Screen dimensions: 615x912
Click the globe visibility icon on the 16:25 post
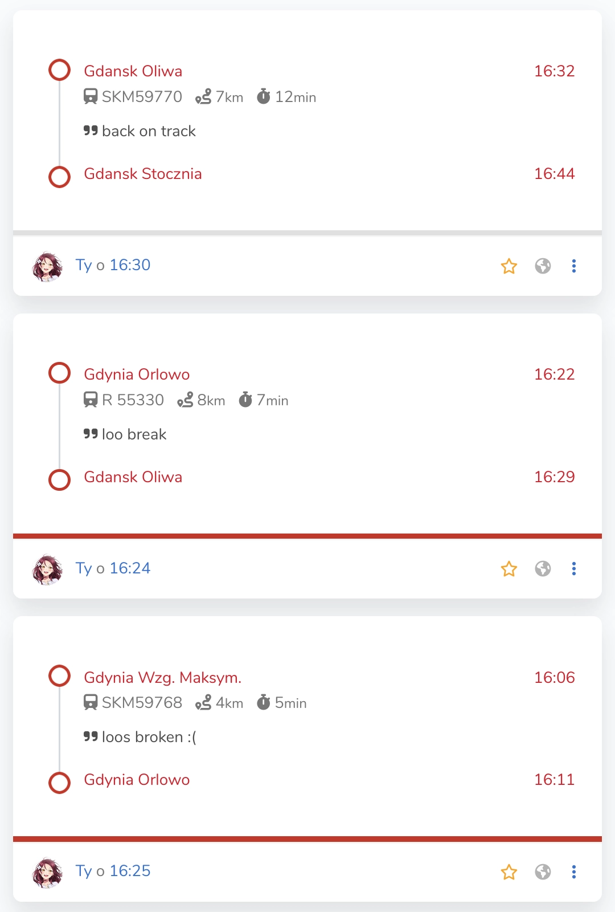pos(543,872)
